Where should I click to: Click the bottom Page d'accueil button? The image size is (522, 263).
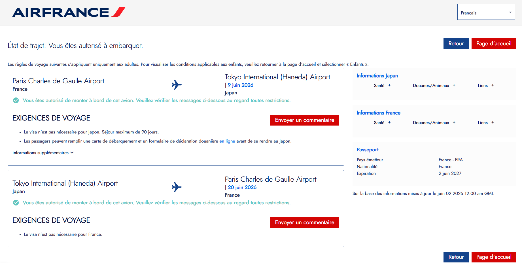click(494, 257)
